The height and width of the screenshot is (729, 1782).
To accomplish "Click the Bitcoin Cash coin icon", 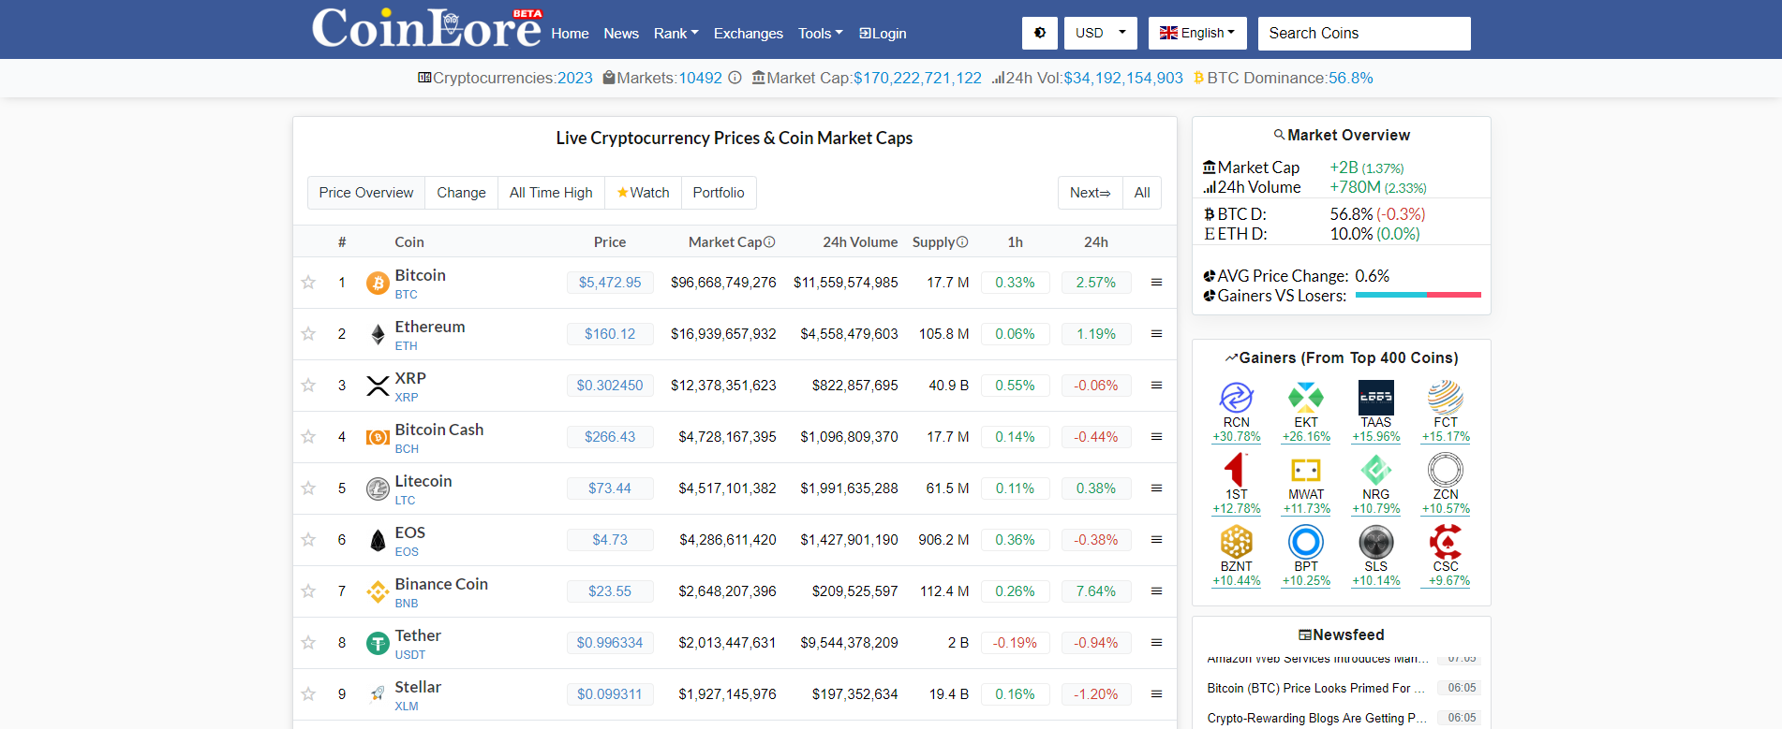I will pos(378,437).
